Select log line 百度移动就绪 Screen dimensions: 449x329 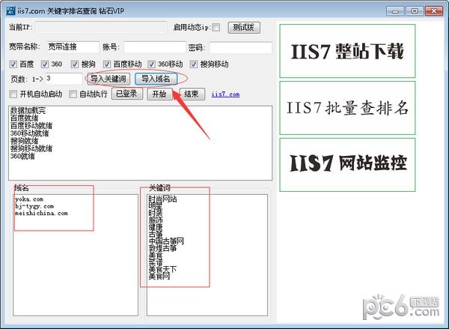click(31, 126)
